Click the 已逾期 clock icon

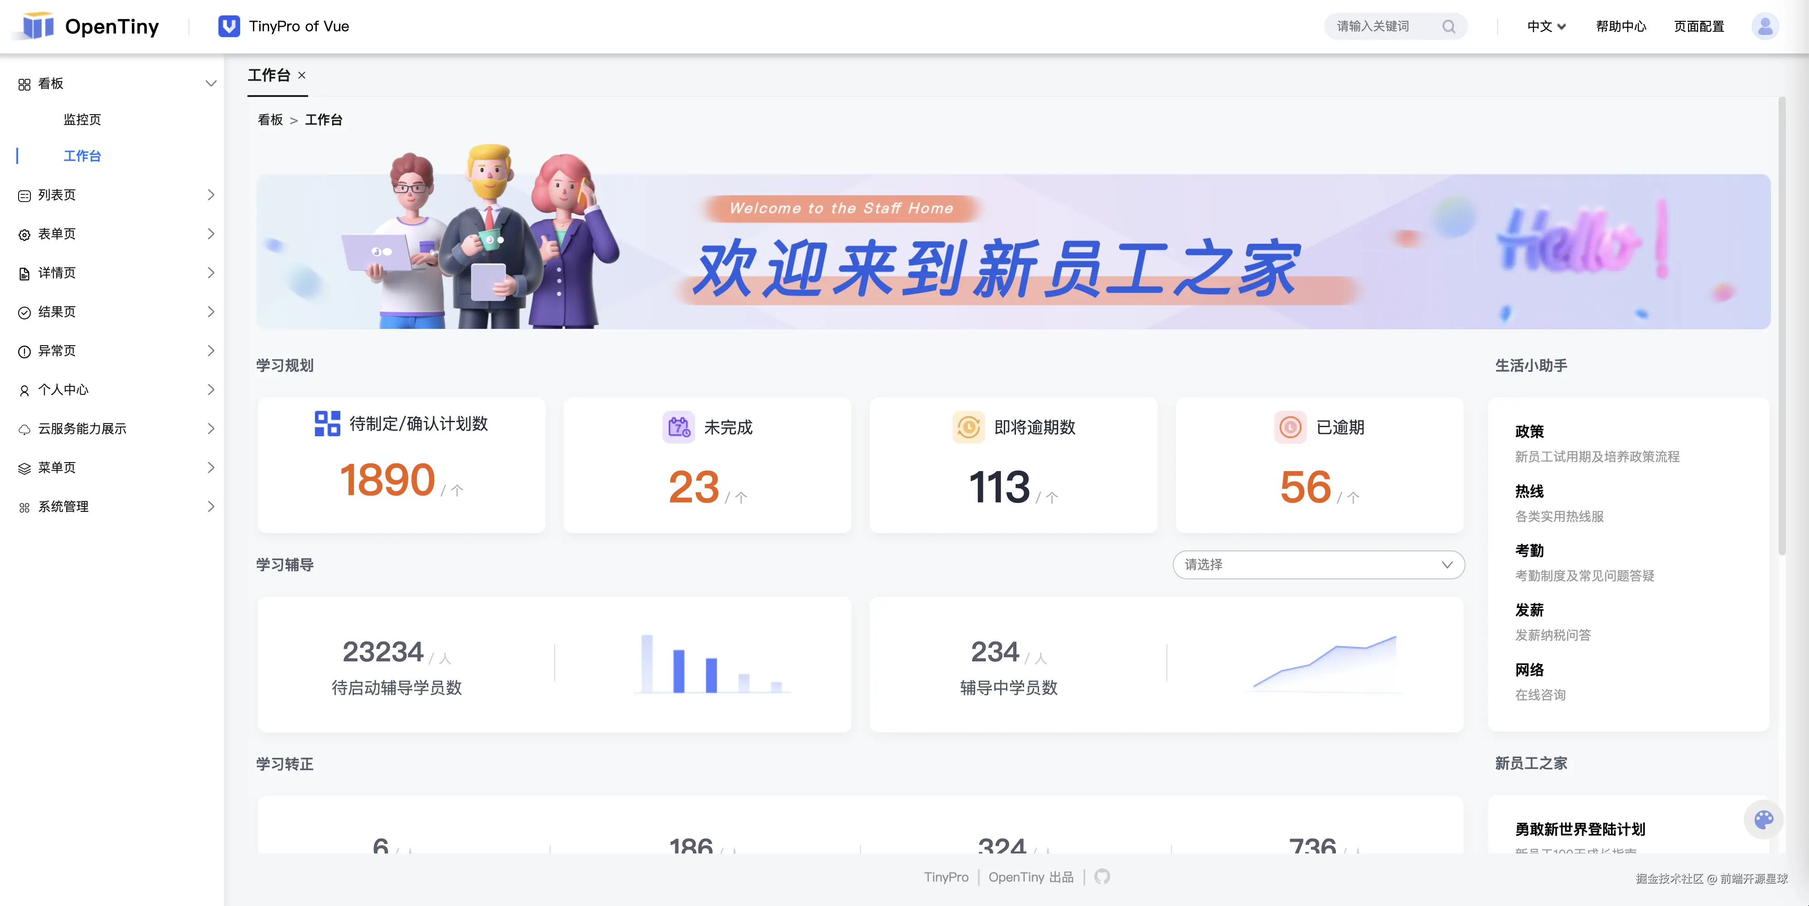click(x=1290, y=427)
